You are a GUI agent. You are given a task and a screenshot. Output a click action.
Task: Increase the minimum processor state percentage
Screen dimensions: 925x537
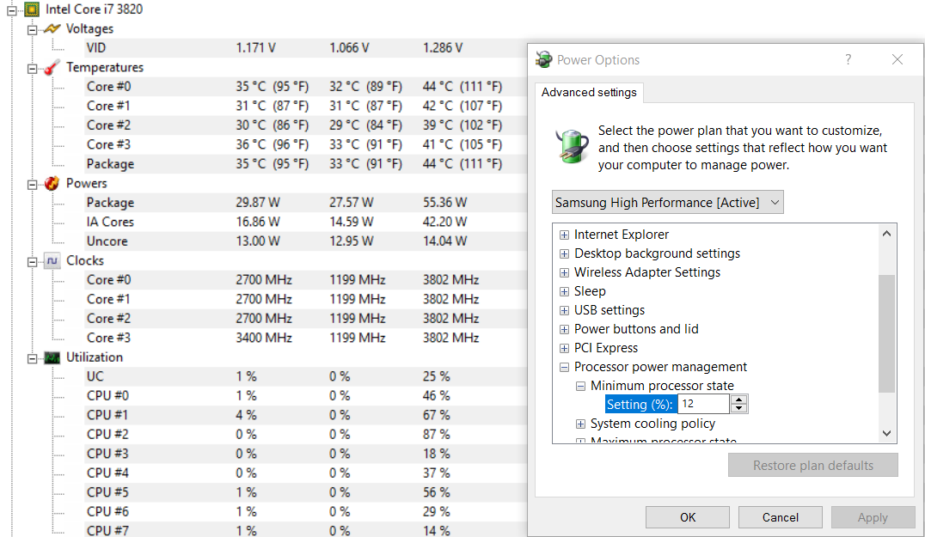[x=738, y=400]
